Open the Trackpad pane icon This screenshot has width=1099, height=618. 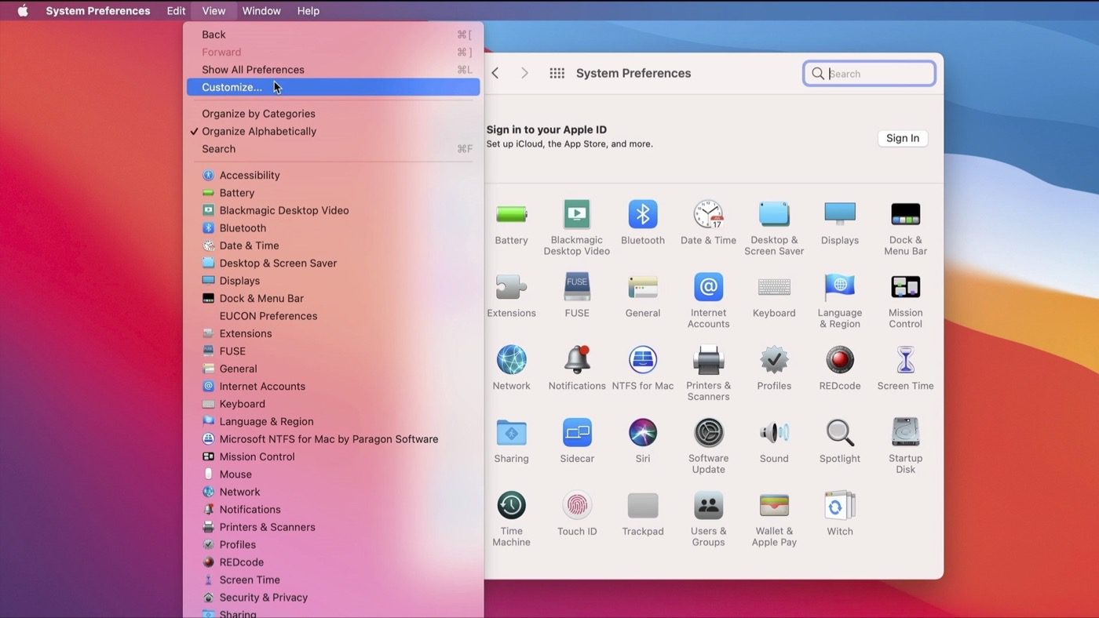coord(643,506)
